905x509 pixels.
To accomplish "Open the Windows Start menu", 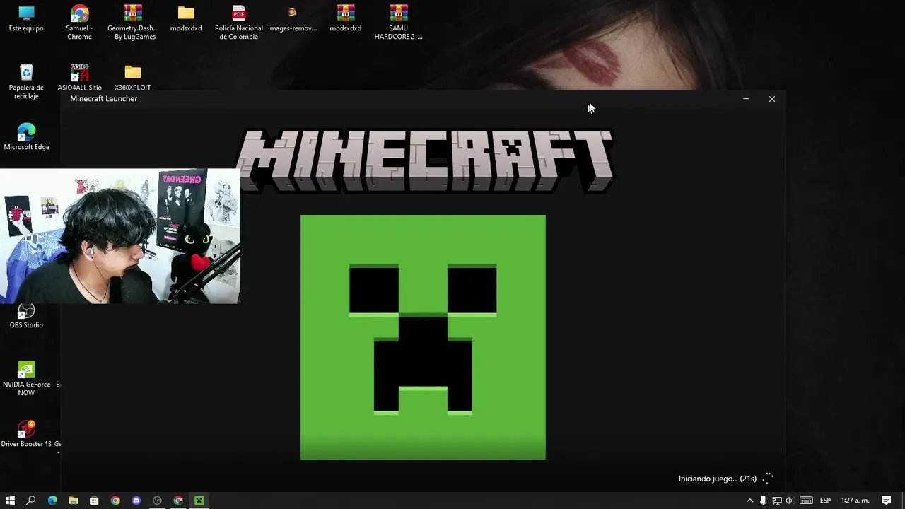I will coord(10,501).
